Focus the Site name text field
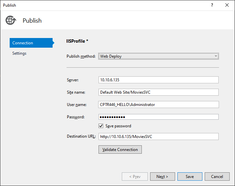The image size is (235, 186). (158, 92)
